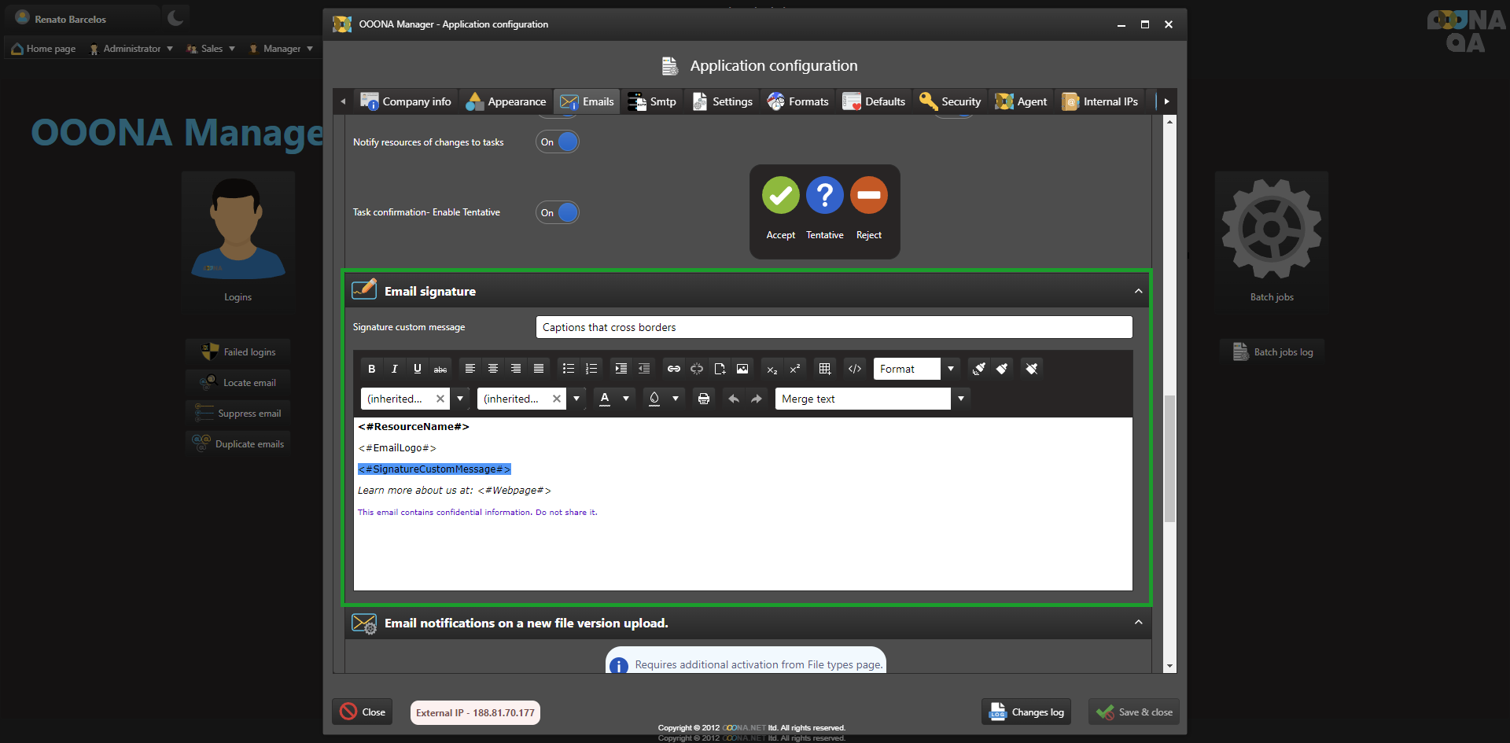This screenshot has height=743, width=1510.
Task: Insert a hyperlink in the signature
Action: [674, 369]
